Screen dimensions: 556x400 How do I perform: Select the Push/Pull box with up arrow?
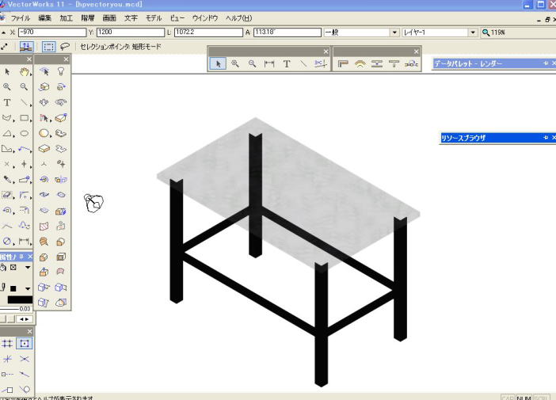44,272
